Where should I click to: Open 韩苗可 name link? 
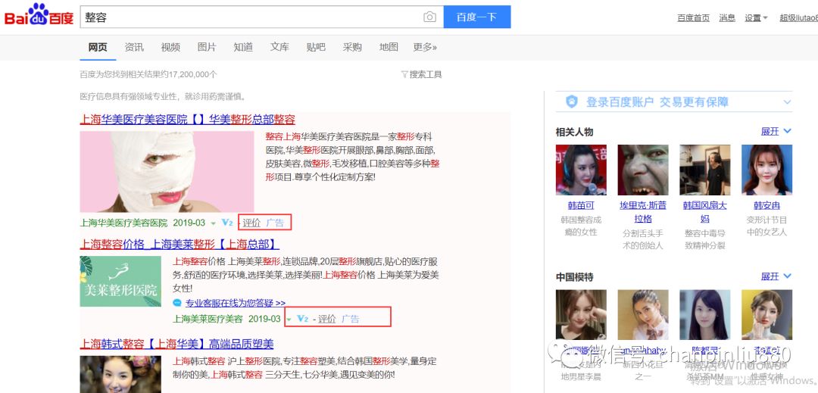click(581, 205)
